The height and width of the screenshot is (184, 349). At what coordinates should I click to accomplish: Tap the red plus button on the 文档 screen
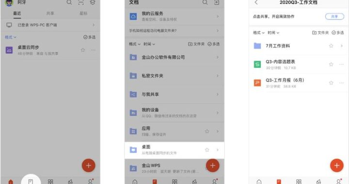point(213,165)
